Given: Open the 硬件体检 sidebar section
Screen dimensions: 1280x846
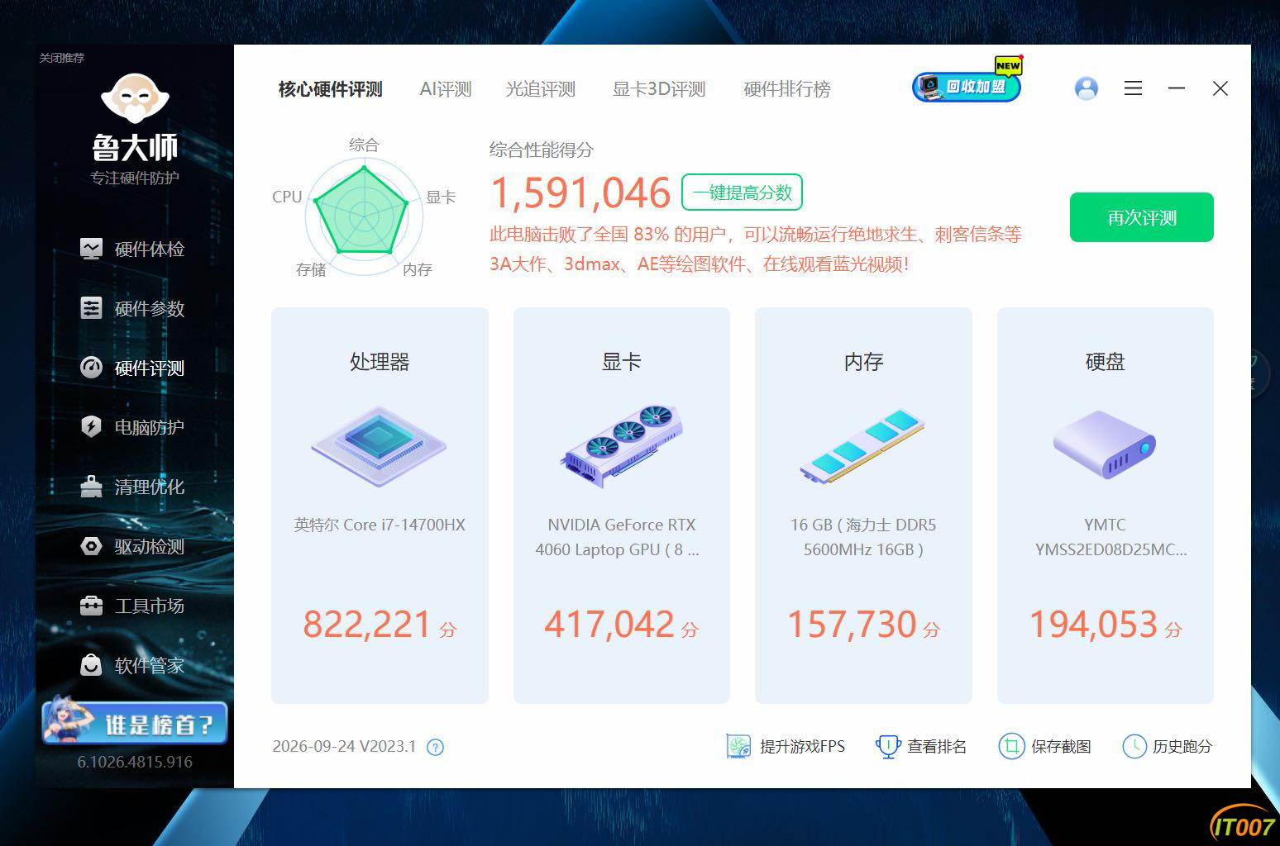Looking at the screenshot, I should click(x=132, y=249).
